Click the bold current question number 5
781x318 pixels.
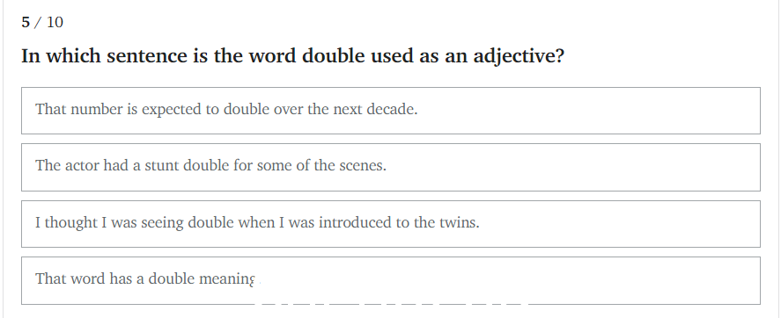pos(26,22)
